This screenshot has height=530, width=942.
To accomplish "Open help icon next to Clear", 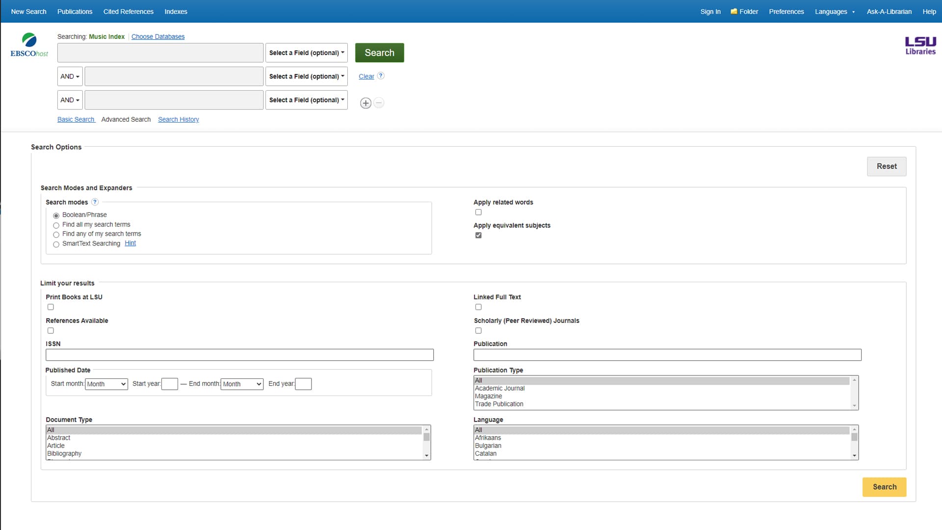I will 381,76.
